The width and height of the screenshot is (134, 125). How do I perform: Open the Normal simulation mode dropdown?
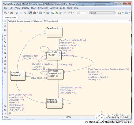(102, 13)
